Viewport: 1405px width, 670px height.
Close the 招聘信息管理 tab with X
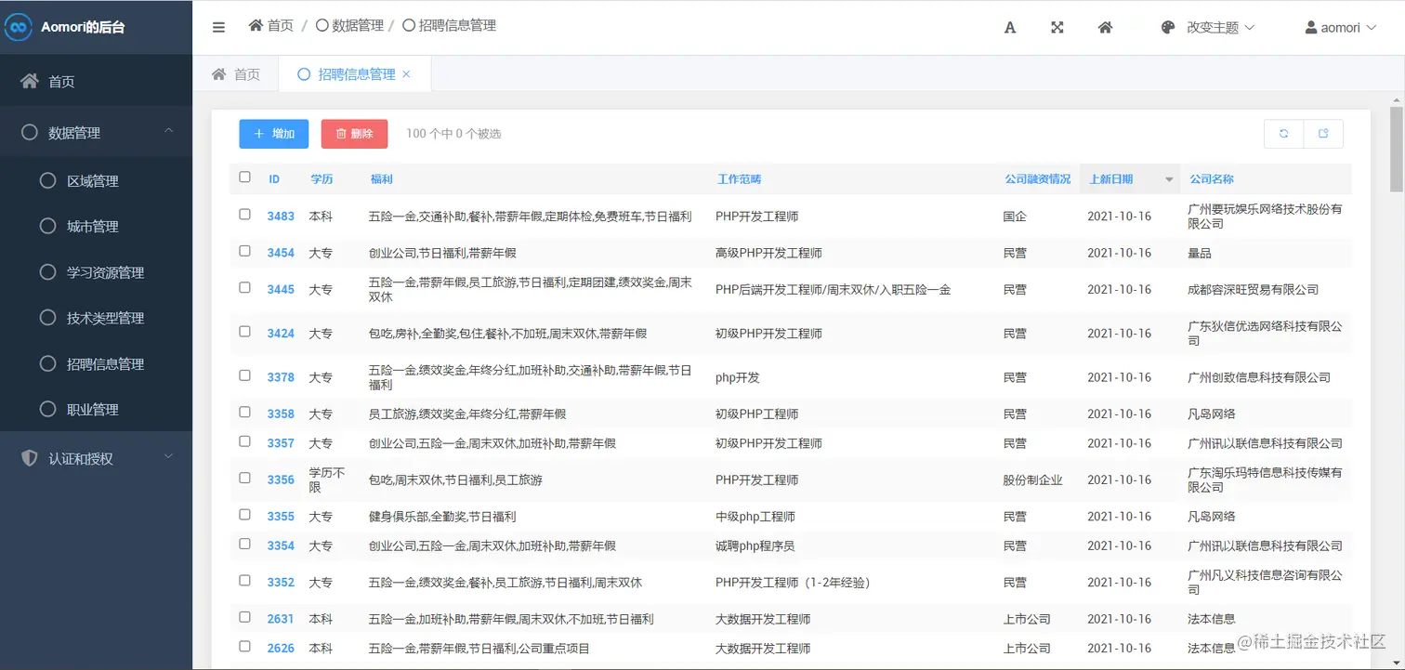click(406, 74)
